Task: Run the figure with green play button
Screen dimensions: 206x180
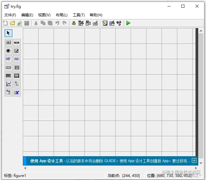Action: [128, 23]
